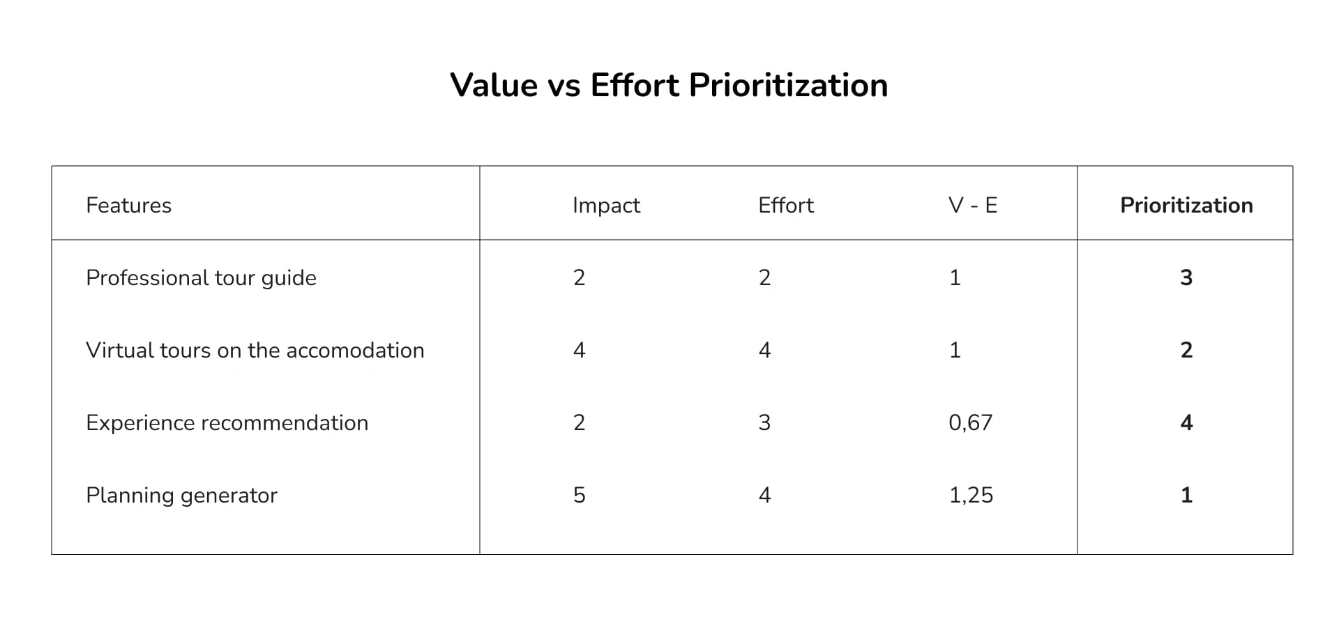This screenshot has width=1339, height=628.
Task: Click the 'Impact' column header
Action: [605, 206]
